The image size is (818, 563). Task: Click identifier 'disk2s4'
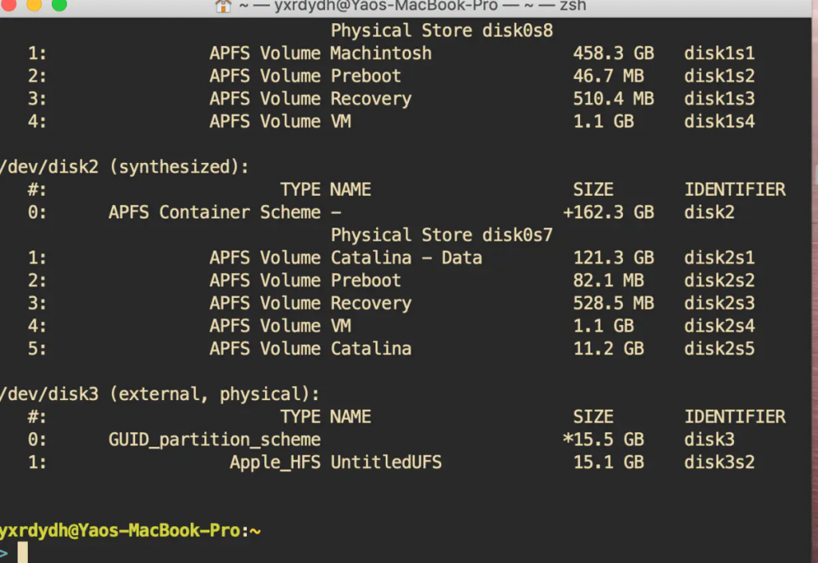(x=720, y=327)
